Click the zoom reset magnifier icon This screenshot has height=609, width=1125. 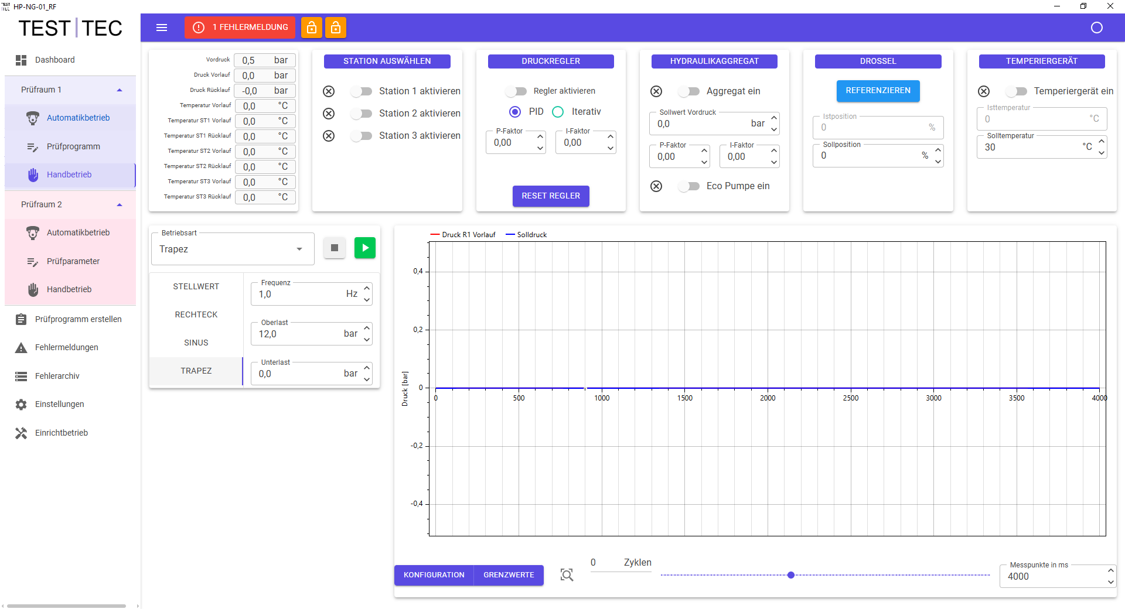(567, 575)
